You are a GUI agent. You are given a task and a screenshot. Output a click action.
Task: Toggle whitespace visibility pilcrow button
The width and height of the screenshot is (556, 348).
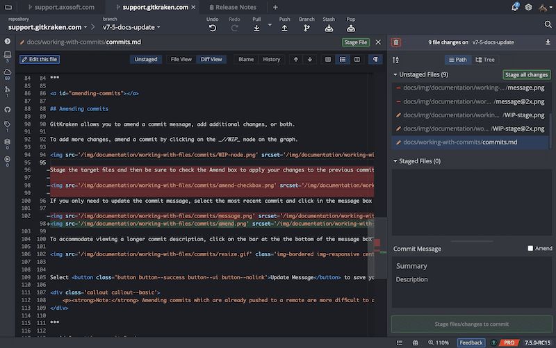tap(375, 60)
